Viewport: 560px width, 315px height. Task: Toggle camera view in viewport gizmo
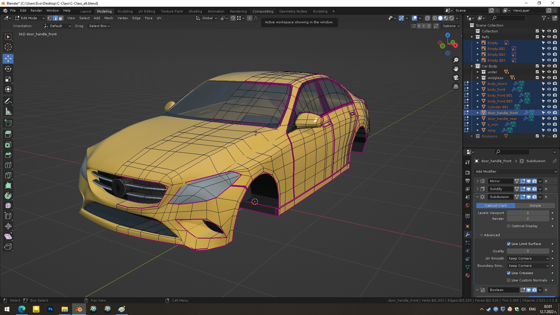coord(456,78)
